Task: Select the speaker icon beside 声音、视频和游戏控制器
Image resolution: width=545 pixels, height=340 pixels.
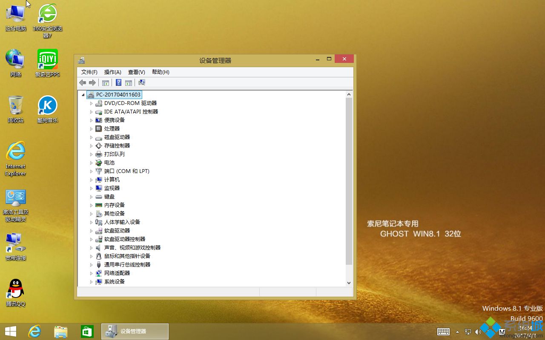Action: point(99,247)
